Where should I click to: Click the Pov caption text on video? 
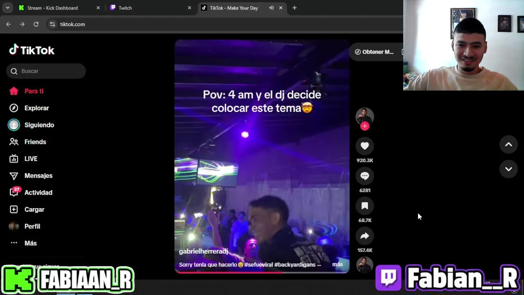coord(262,101)
